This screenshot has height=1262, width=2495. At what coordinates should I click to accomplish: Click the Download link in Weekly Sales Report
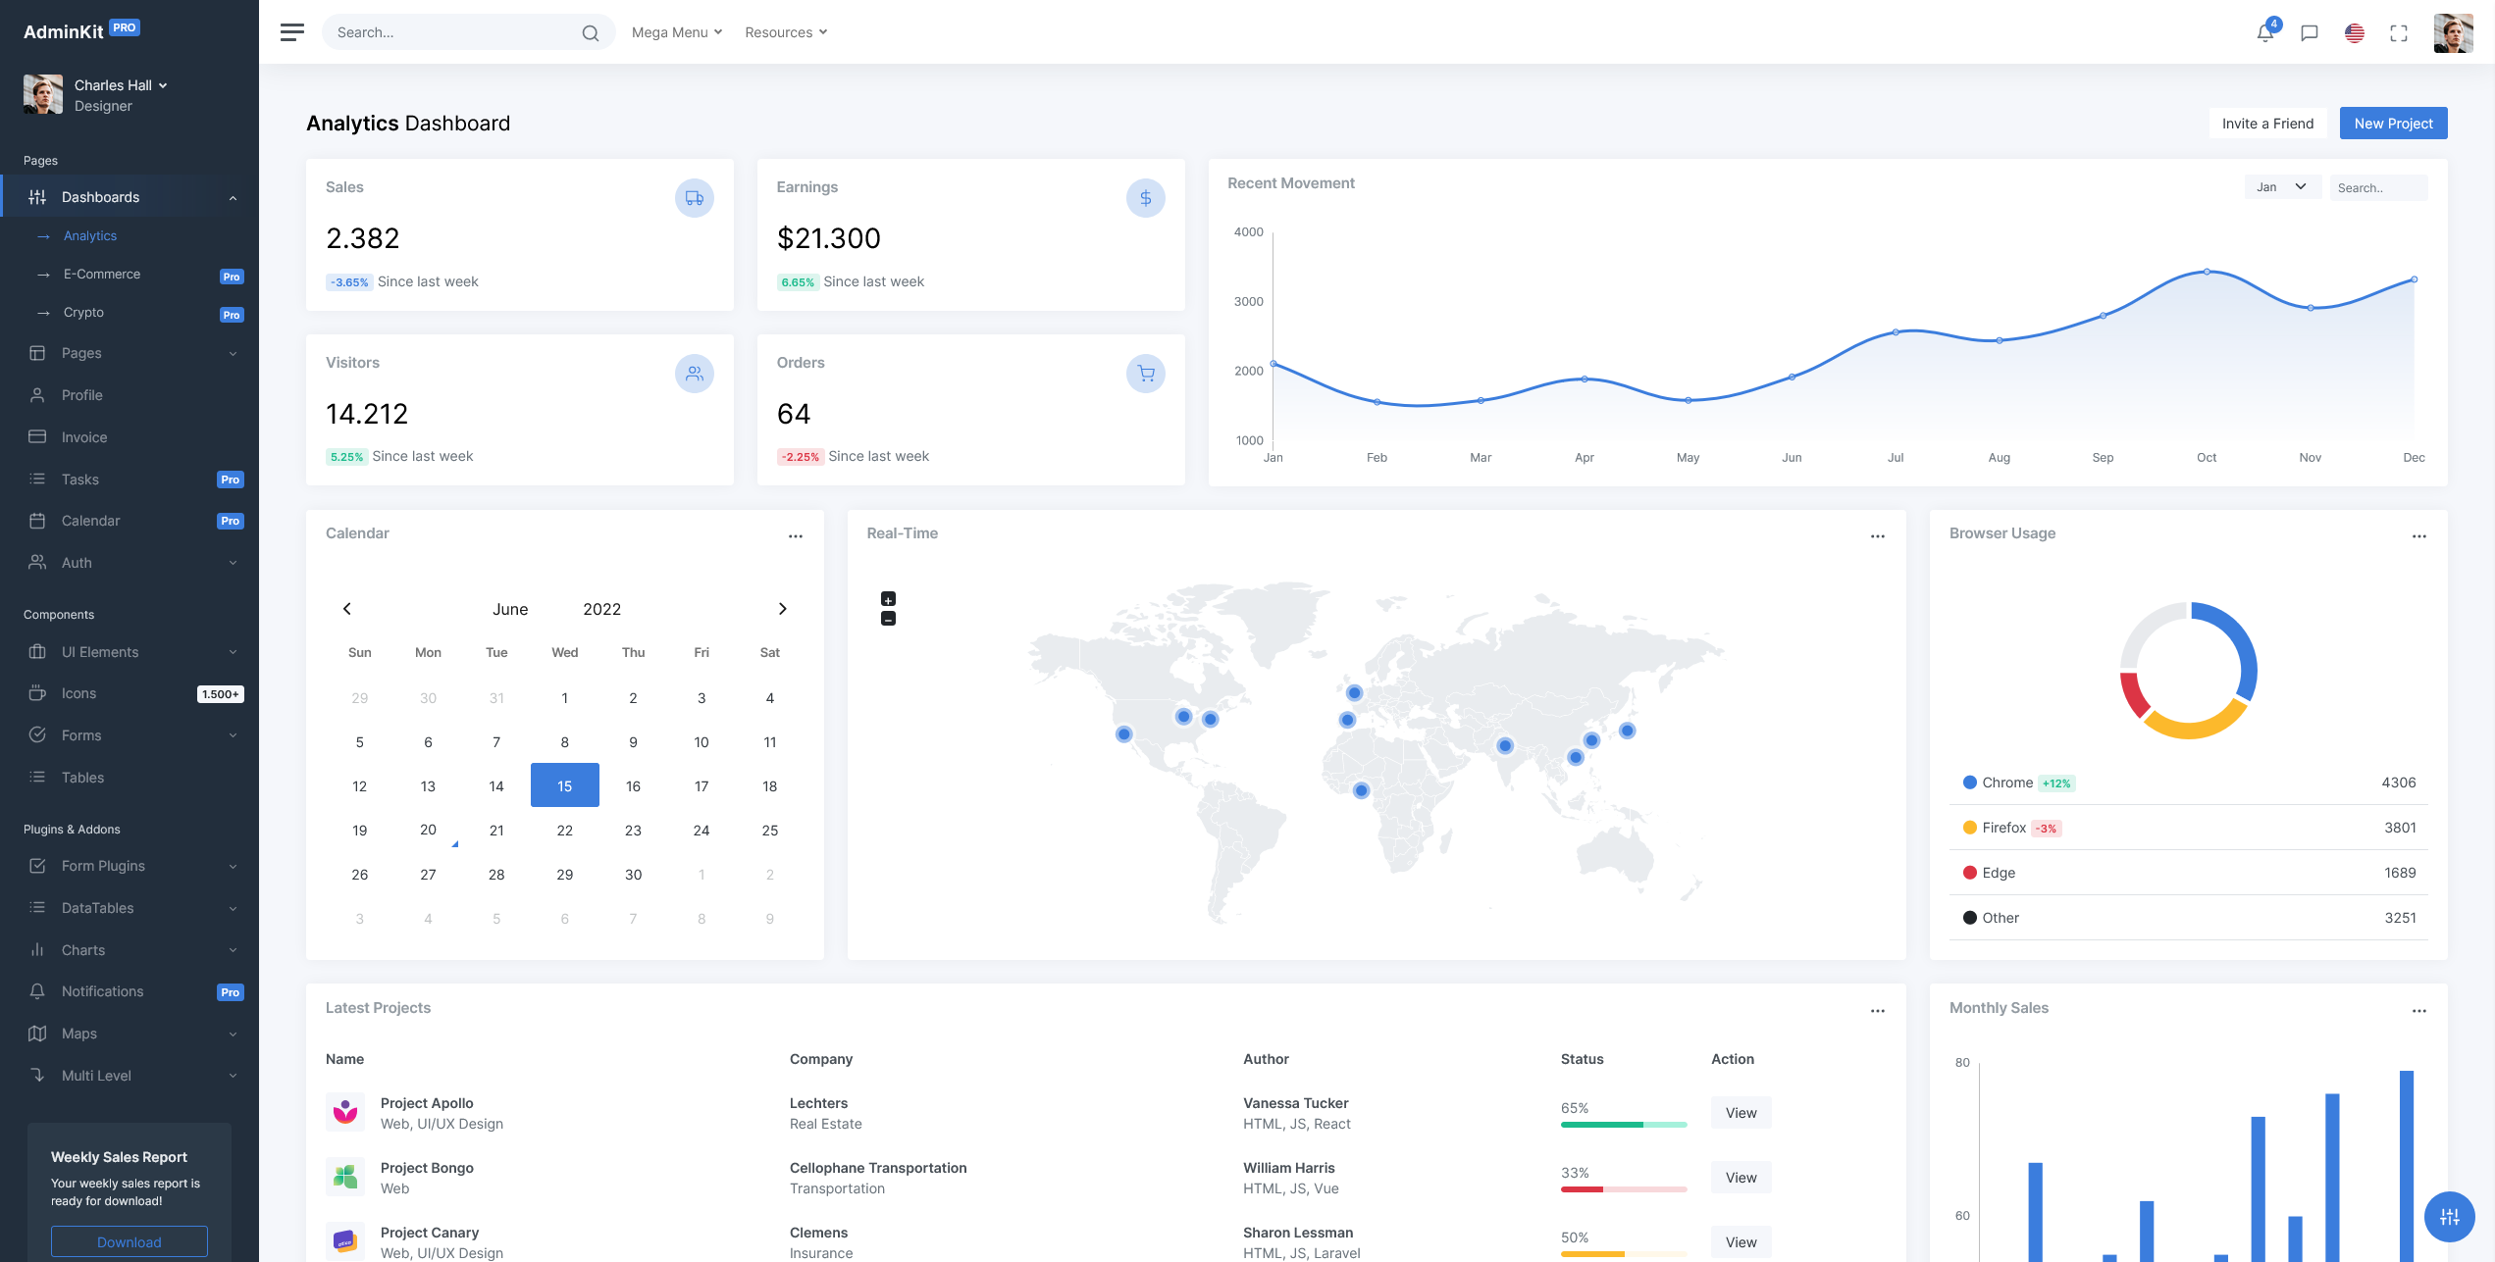pos(129,1241)
